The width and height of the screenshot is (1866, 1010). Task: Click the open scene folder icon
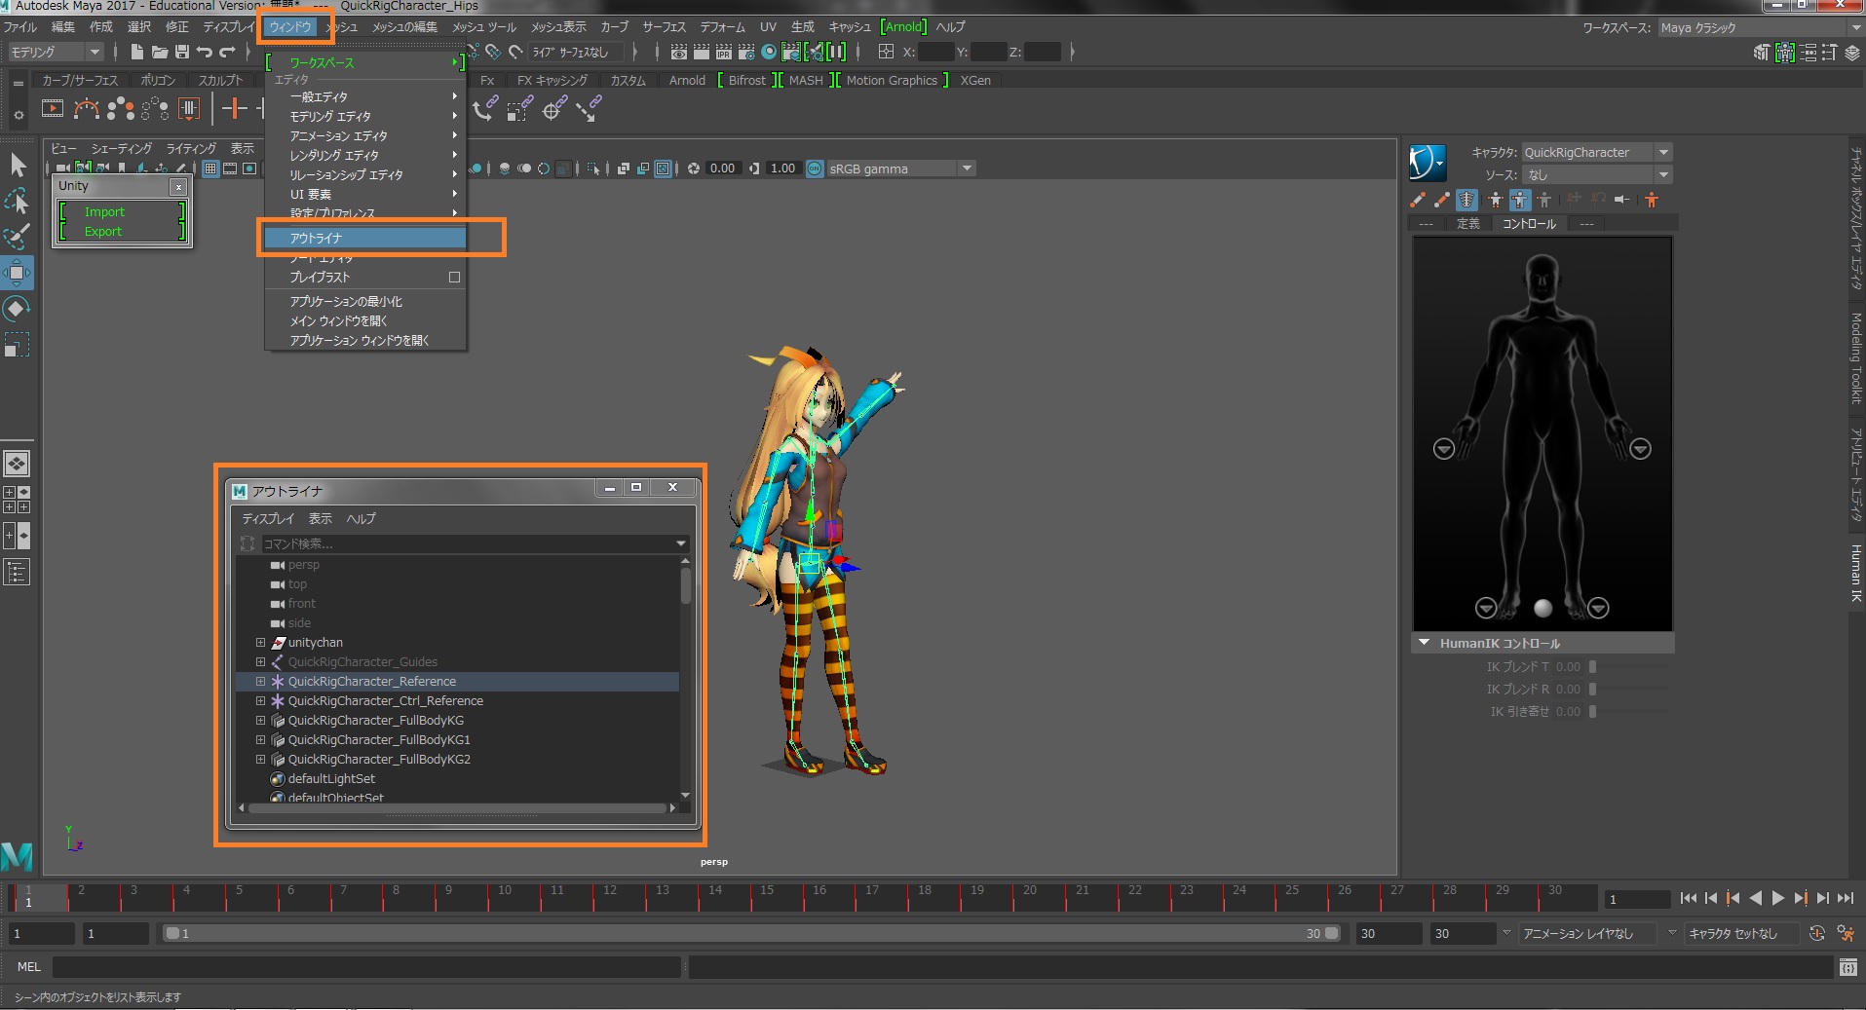[159, 52]
